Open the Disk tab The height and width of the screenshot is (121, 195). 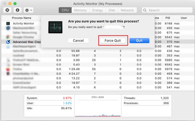pyautogui.click(x=112, y=10)
